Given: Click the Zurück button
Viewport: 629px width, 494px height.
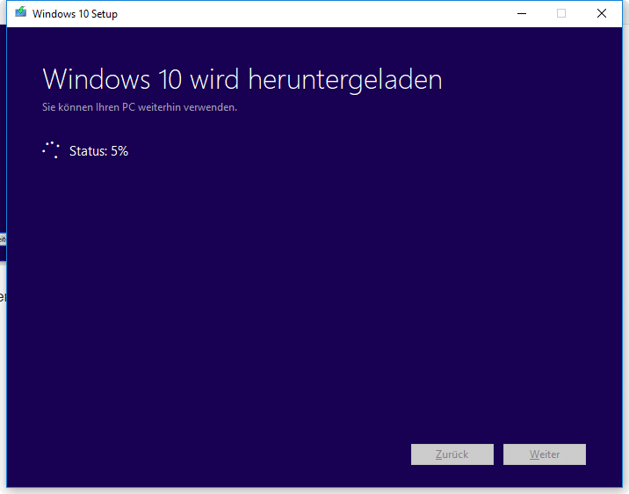Looking at the screenshot, I should 452,454.
